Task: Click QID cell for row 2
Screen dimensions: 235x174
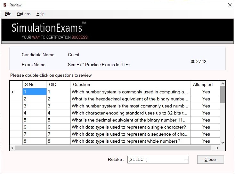Action: pyautogui.click(x=59, y=99)
